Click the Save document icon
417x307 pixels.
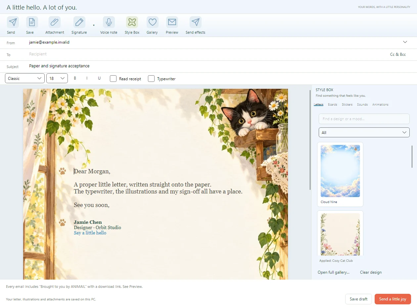32,22
